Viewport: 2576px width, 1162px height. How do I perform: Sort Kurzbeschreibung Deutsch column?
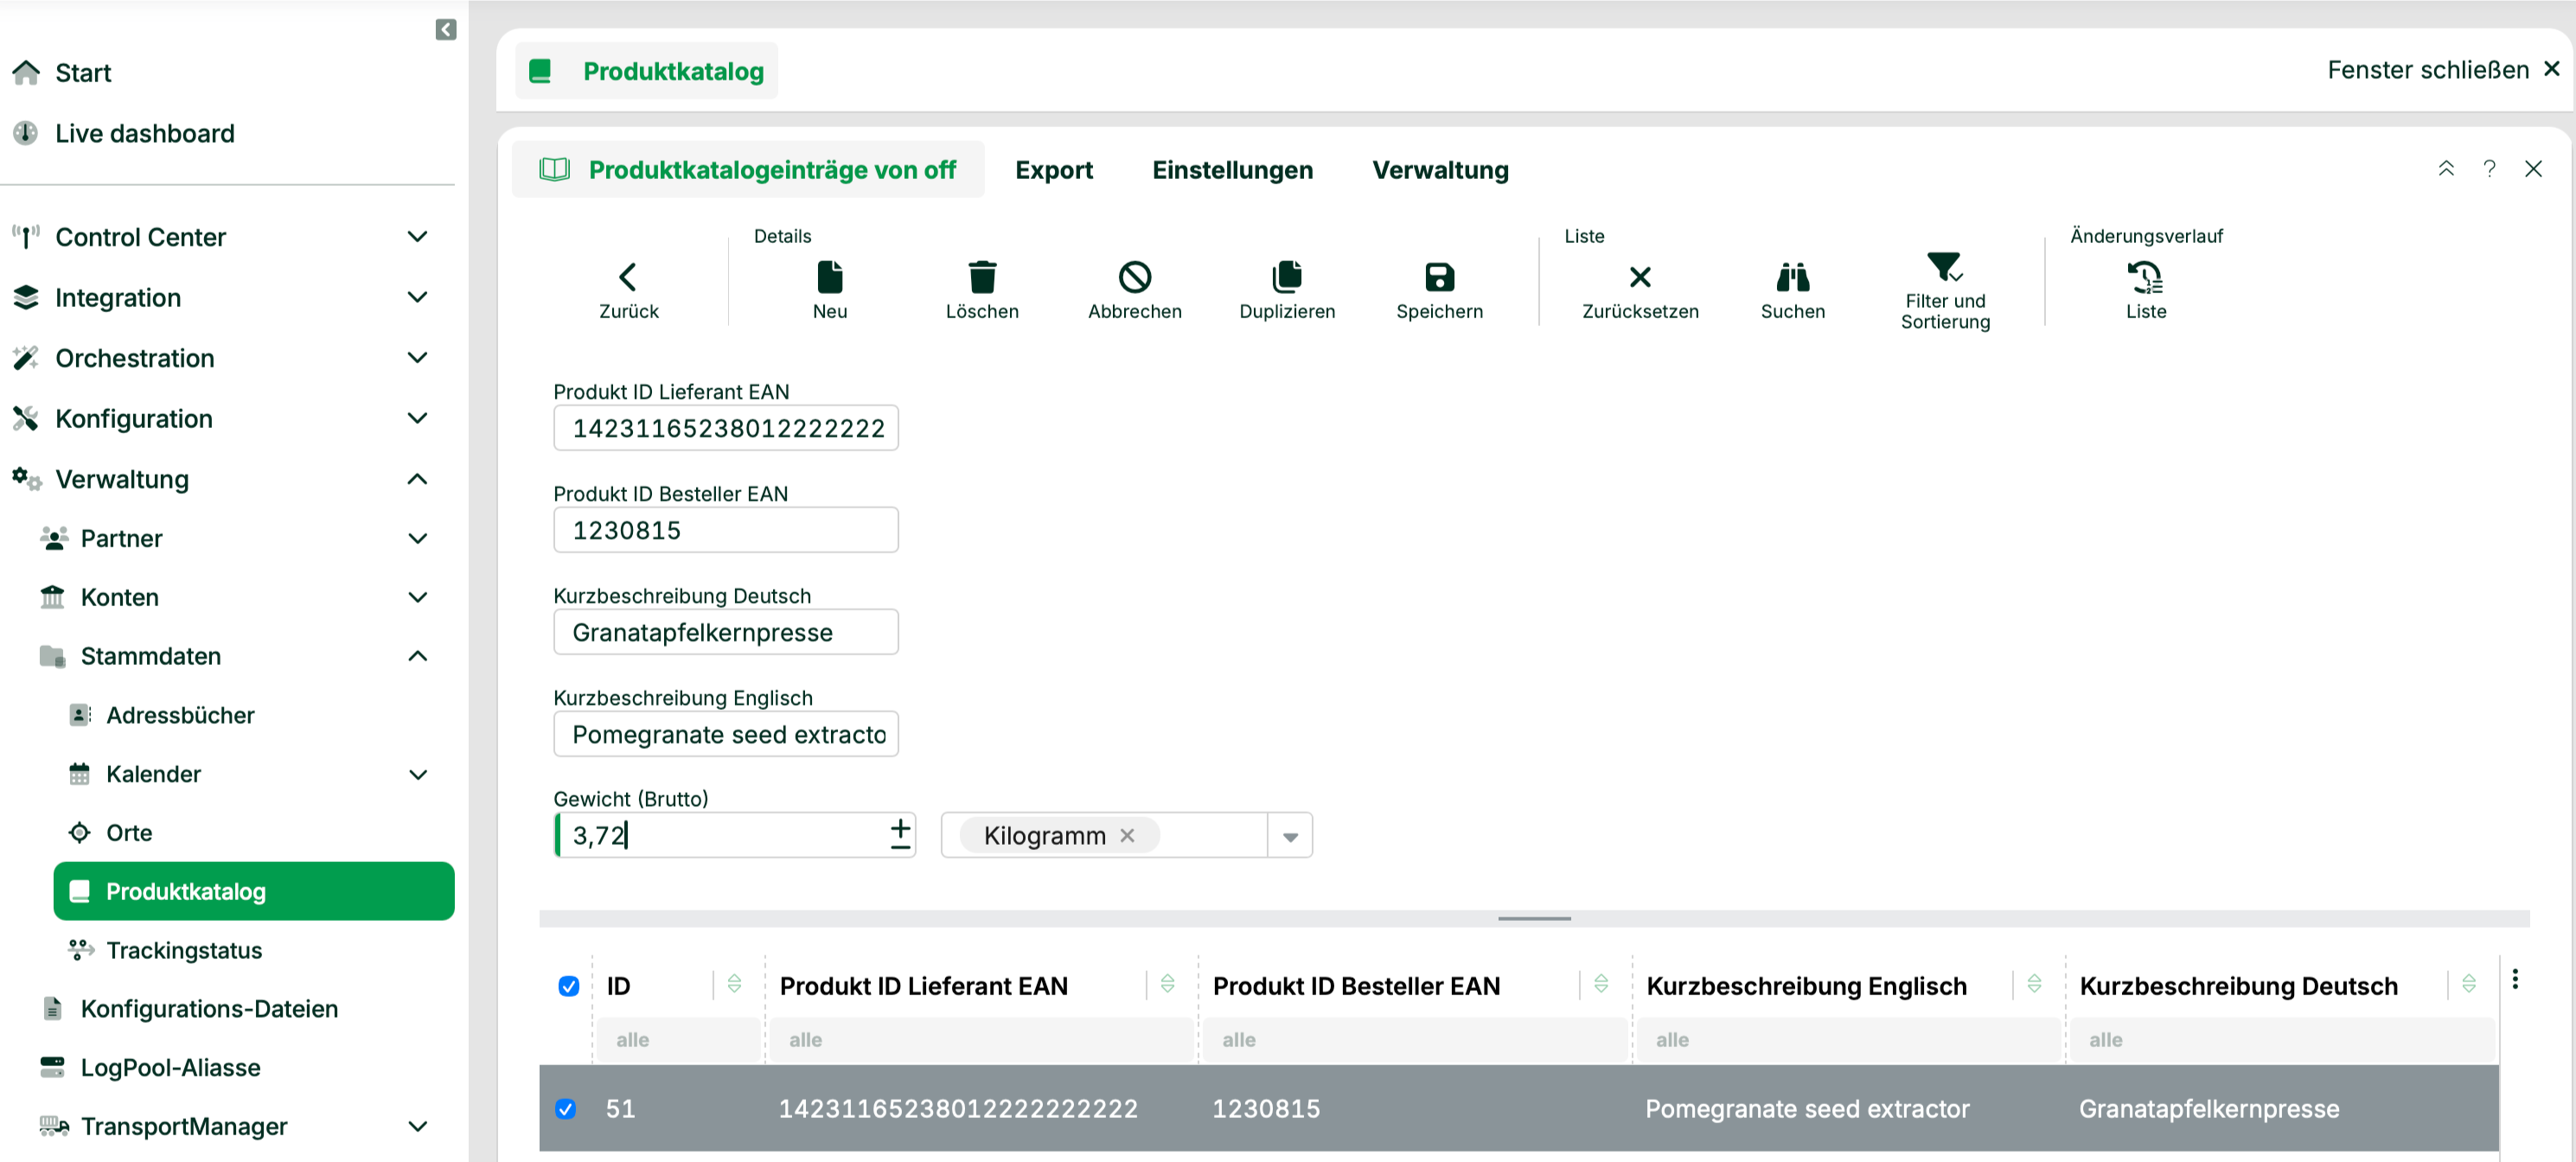[x=2468, y=984]
